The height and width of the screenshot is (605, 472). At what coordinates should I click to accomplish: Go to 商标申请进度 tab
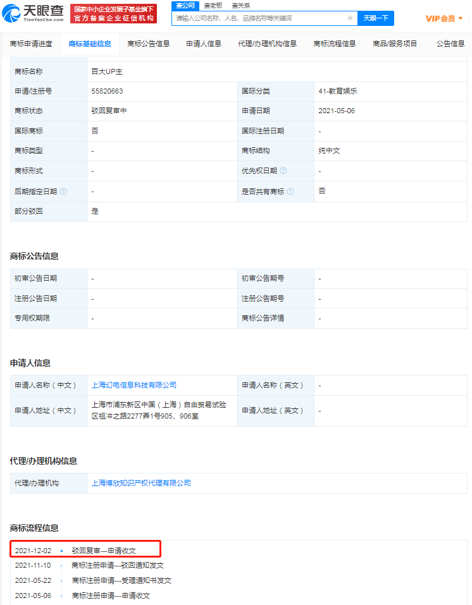point(31,44)
